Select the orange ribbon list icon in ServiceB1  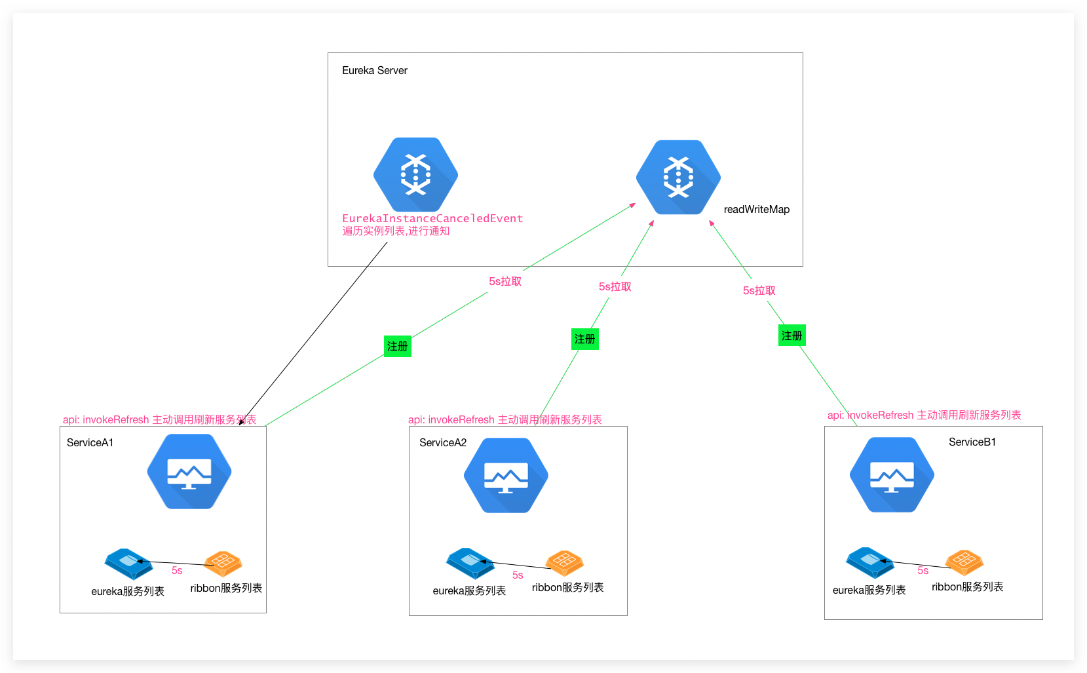coord(964,562)
